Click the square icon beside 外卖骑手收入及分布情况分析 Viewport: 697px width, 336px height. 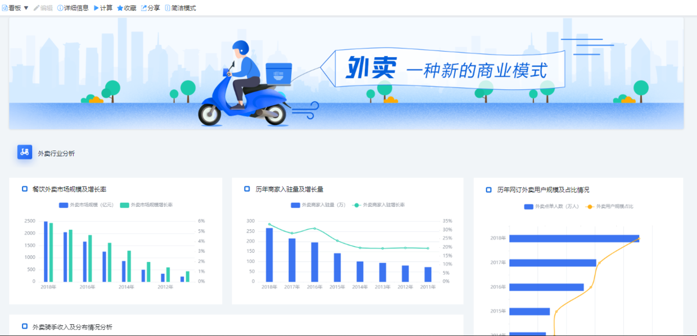point(25,326)
